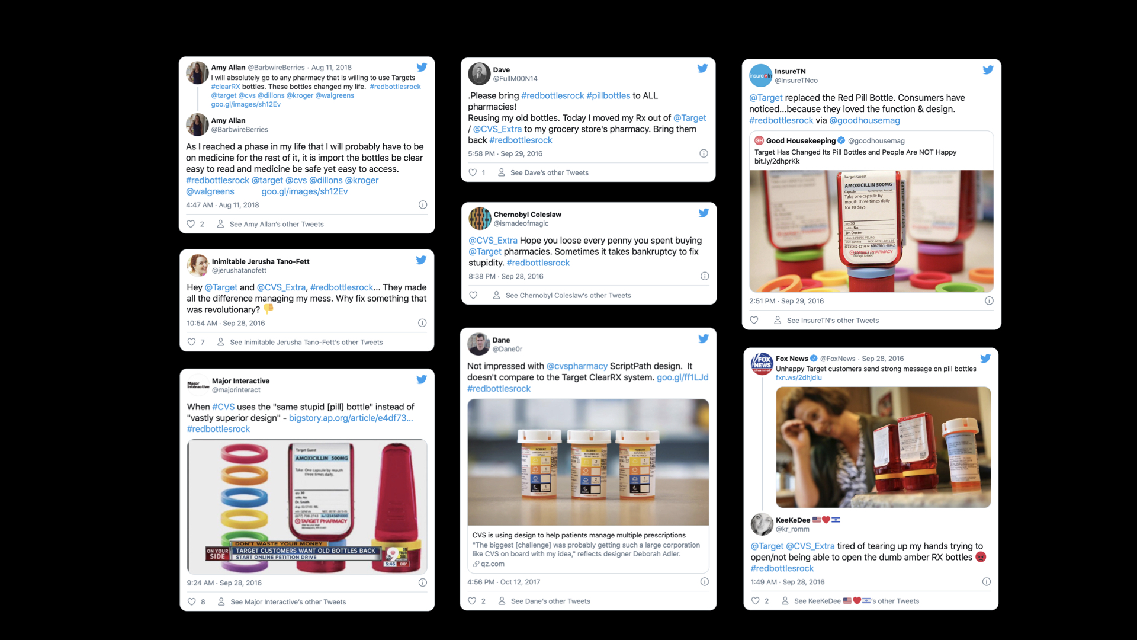See Amy Allan's other Tweets
This screenshot has height=640, width=1137.
tap(277, 224)
